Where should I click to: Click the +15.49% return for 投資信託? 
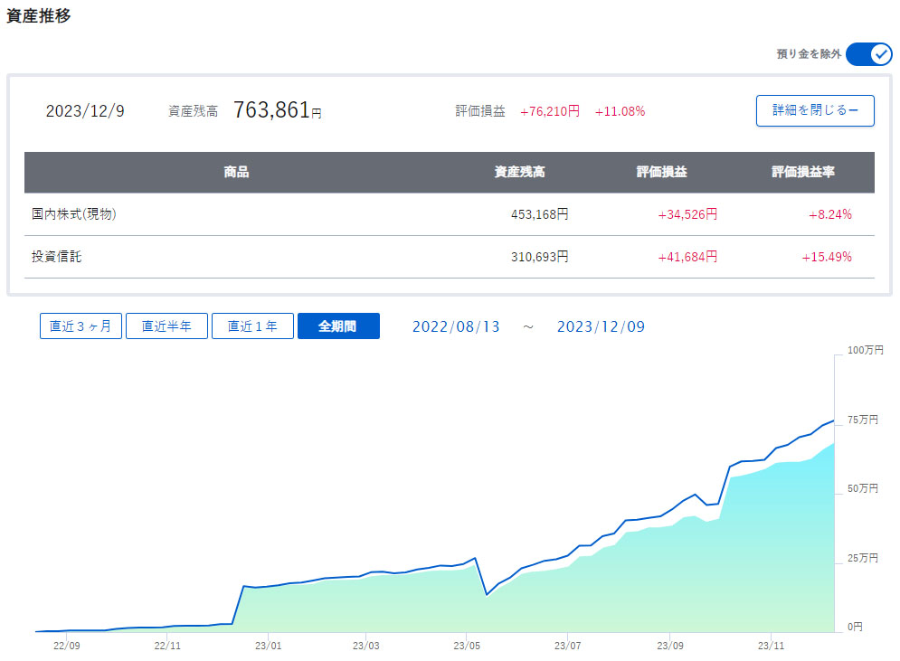click(x=826, y=257)
